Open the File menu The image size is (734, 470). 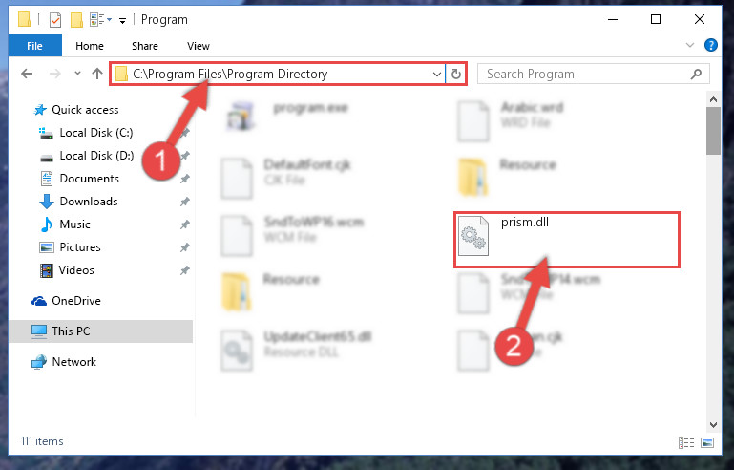[34, 46]
